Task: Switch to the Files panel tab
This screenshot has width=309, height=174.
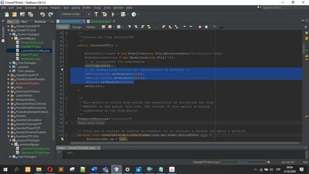Action: point(24,21)
